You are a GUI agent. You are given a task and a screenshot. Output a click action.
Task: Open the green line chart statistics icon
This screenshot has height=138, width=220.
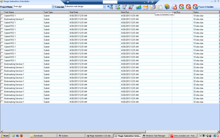[x=139, y=7]
